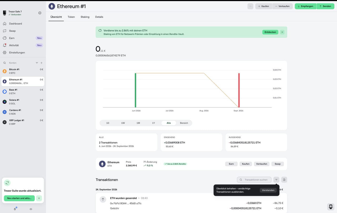Image resolution: width=337 pixels, height=213 pixels.
Task: Select the Bereich custom chart range
Action: pyautogui.click(x=184, y=123)
